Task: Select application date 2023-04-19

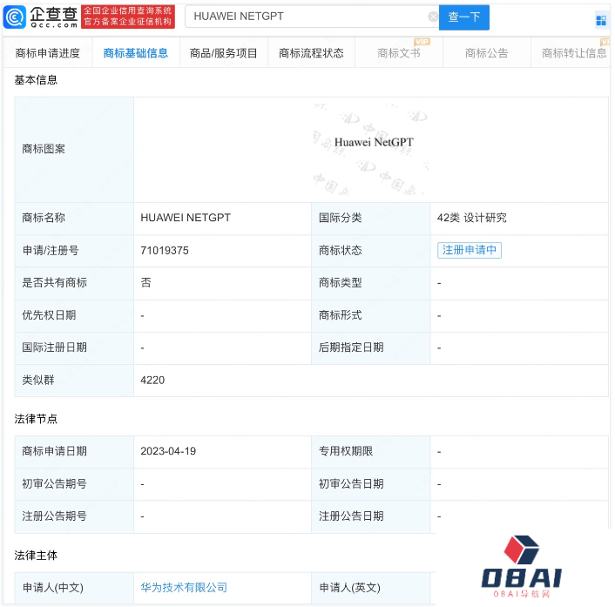Action: click(168, 451)
